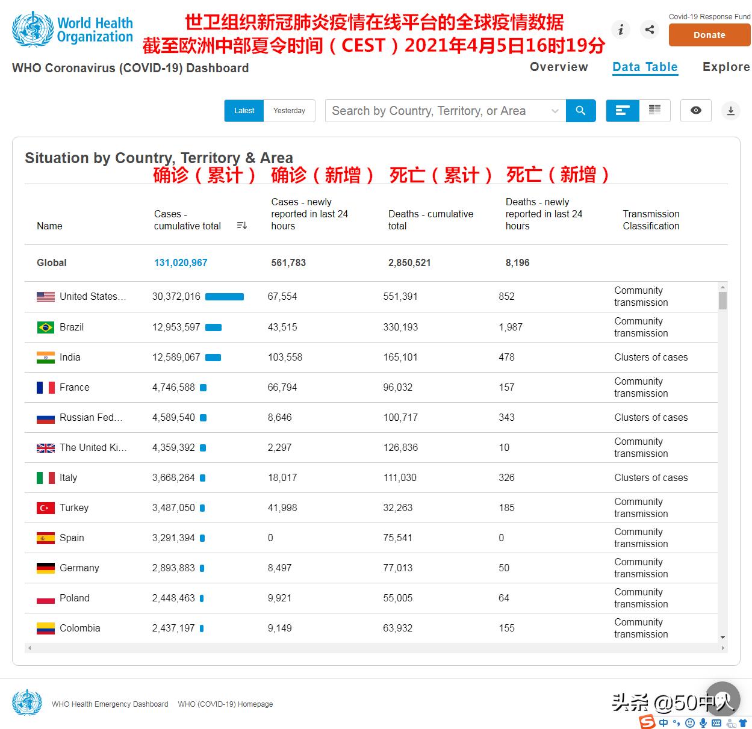The width and height of the screenshot is (752, 729).
Task: Click the Colombia flag icon
Action: [46, 628]
